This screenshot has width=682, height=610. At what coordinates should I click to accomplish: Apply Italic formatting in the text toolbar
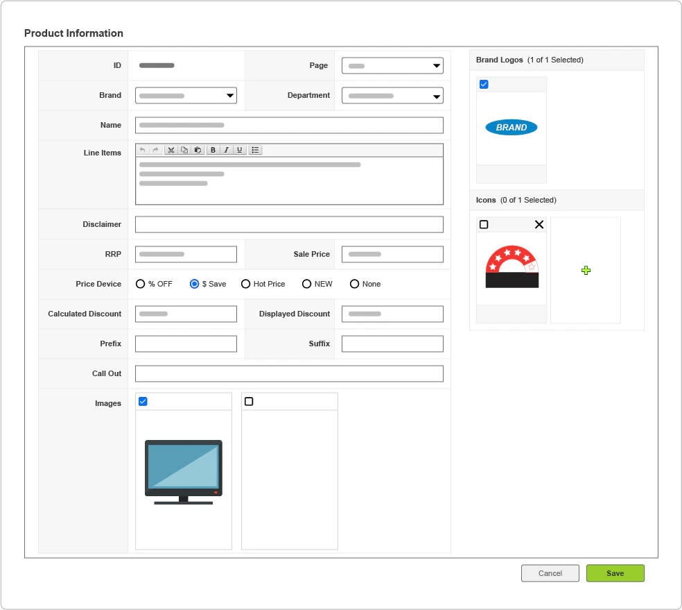[226, 149]
